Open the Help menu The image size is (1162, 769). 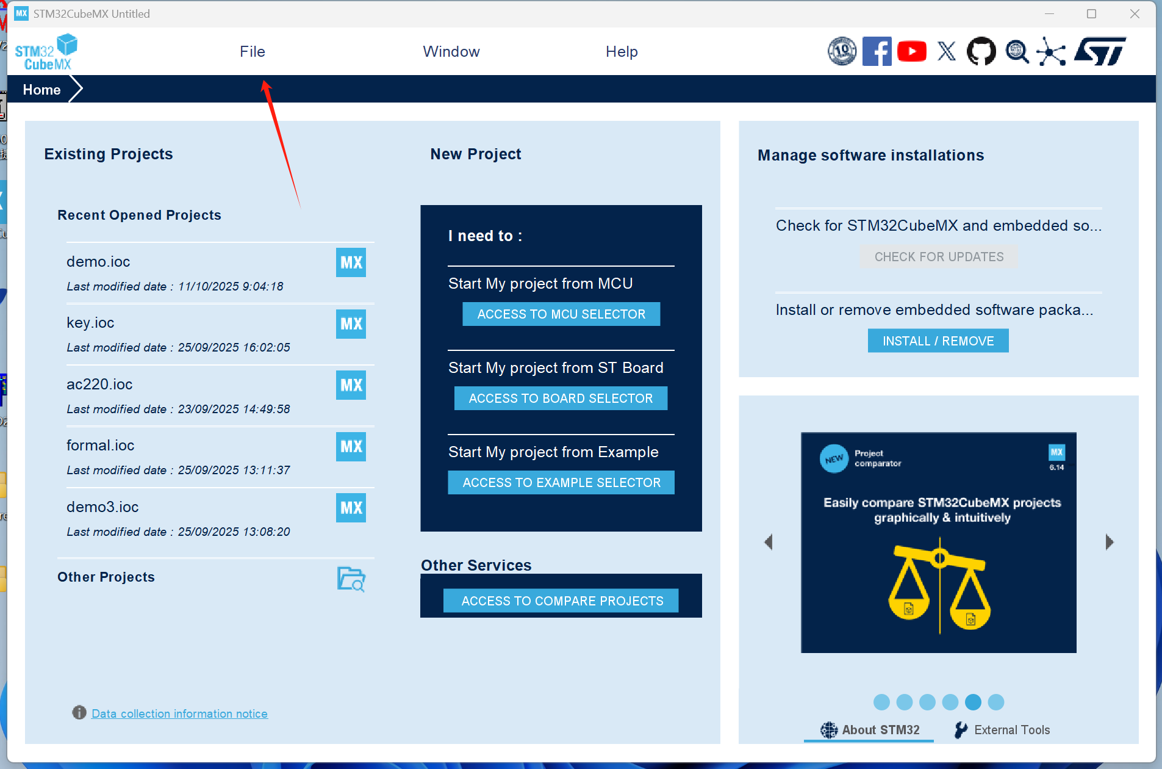(622, 52)
